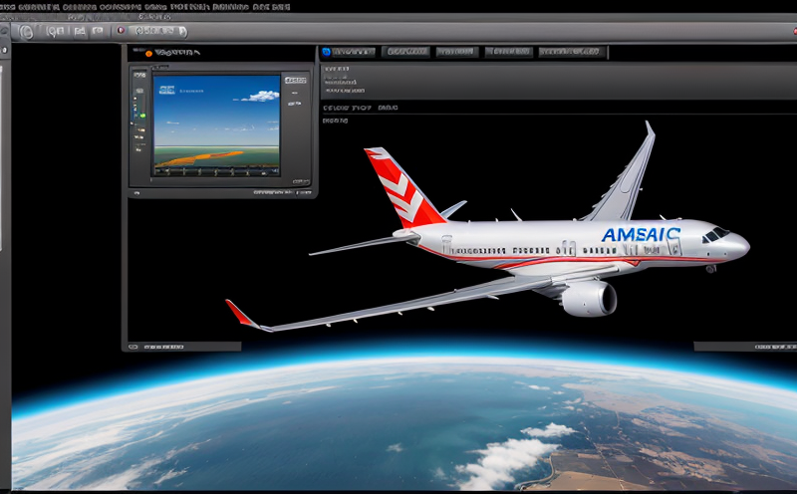797x494 pixels.
Task: Click the labeled button at the preview panel's top right
Action: tap(295, 81)
